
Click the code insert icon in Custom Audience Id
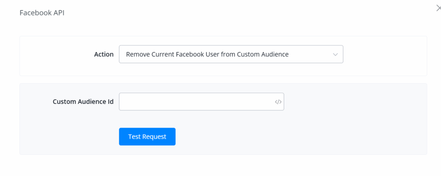click(x=278, y=102)
